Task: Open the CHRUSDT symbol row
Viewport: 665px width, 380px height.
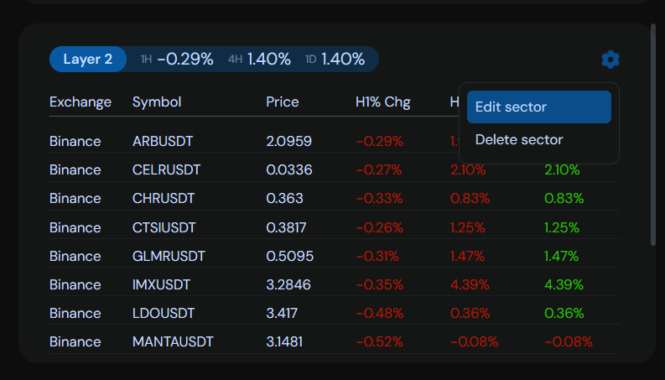Action: (x=164, y=199)
